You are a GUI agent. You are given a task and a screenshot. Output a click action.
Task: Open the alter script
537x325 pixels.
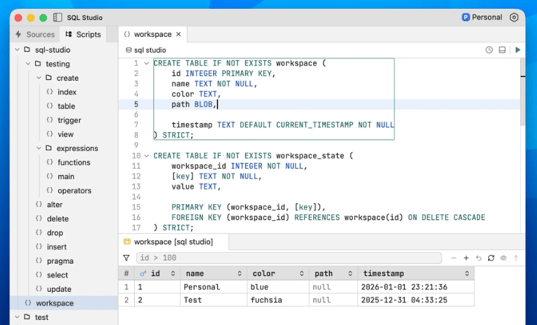(x=55, y=205)
